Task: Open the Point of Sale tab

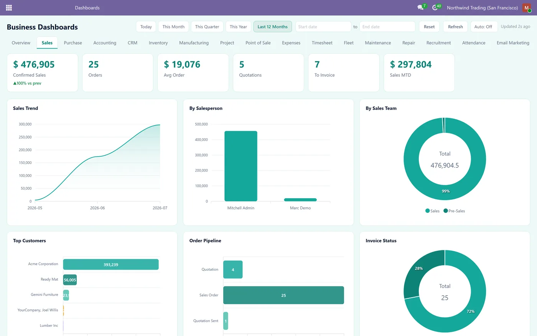Action: 258,43
